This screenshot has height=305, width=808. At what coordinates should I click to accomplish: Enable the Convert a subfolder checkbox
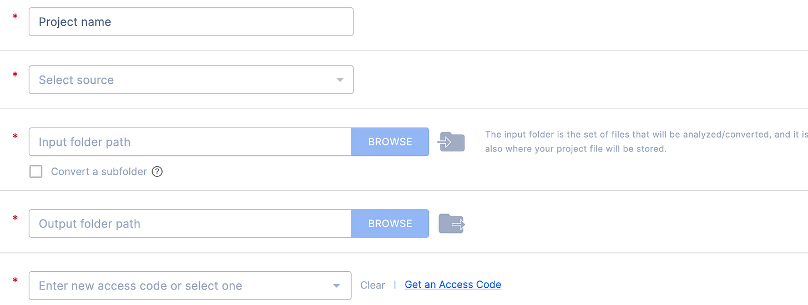click(36, 171)
